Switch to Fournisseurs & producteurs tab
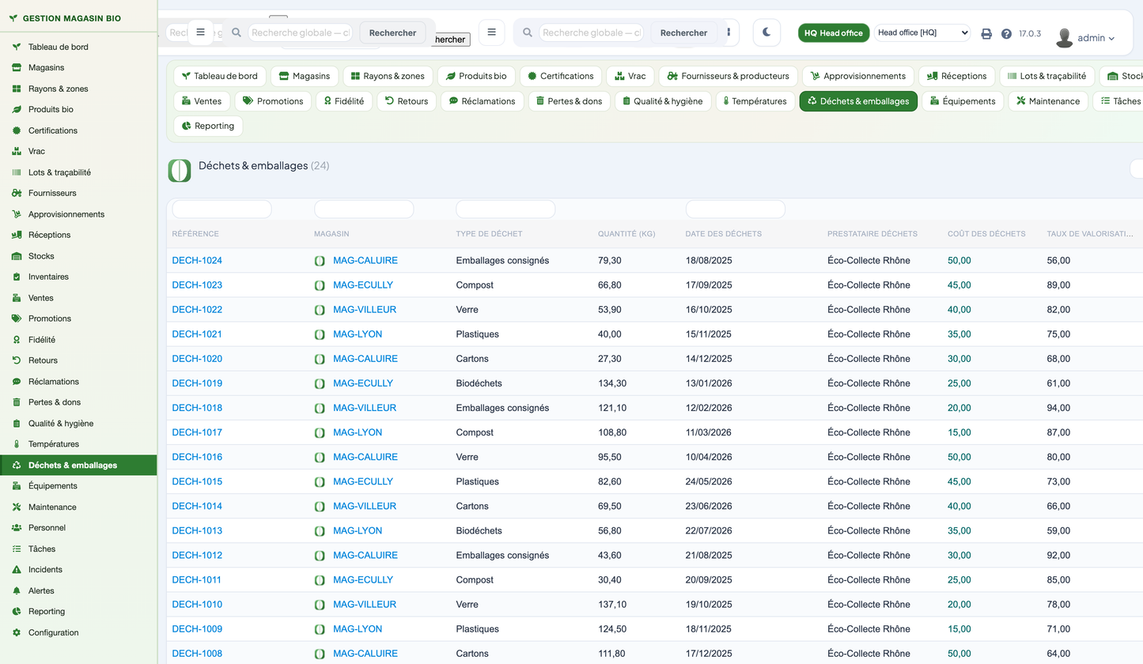 click(729, 76)
